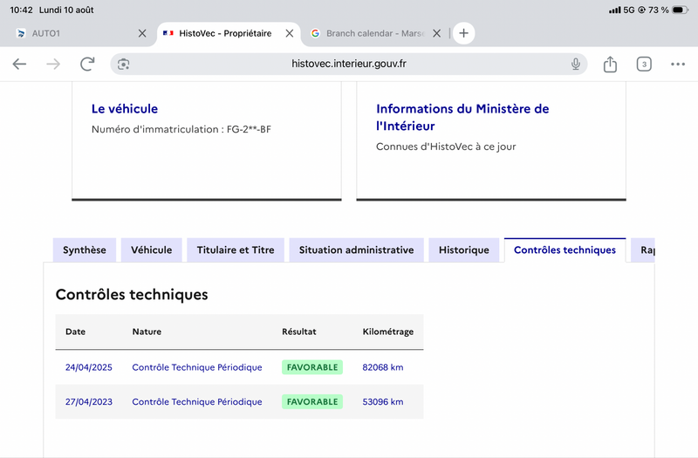Open the camera search icon in address bar
This screenshot has height=458, width=698.
click(123, 64)
